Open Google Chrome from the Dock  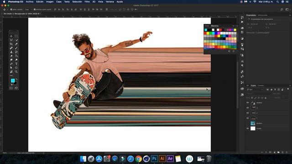[138, 159]
